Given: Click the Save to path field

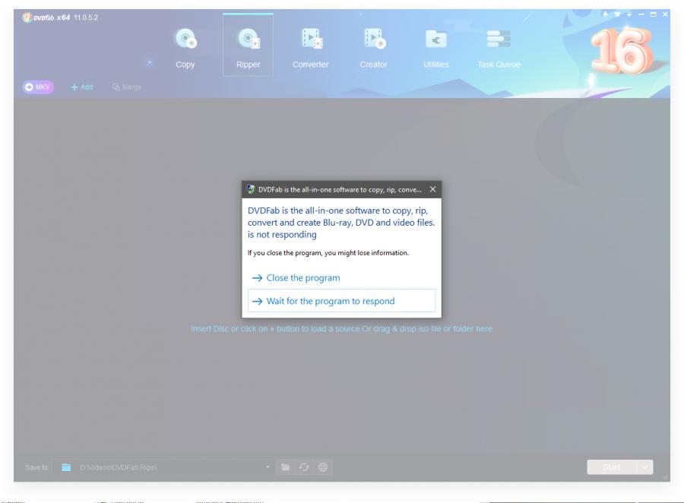Looking at the screenshot, I should pos(163,467).
